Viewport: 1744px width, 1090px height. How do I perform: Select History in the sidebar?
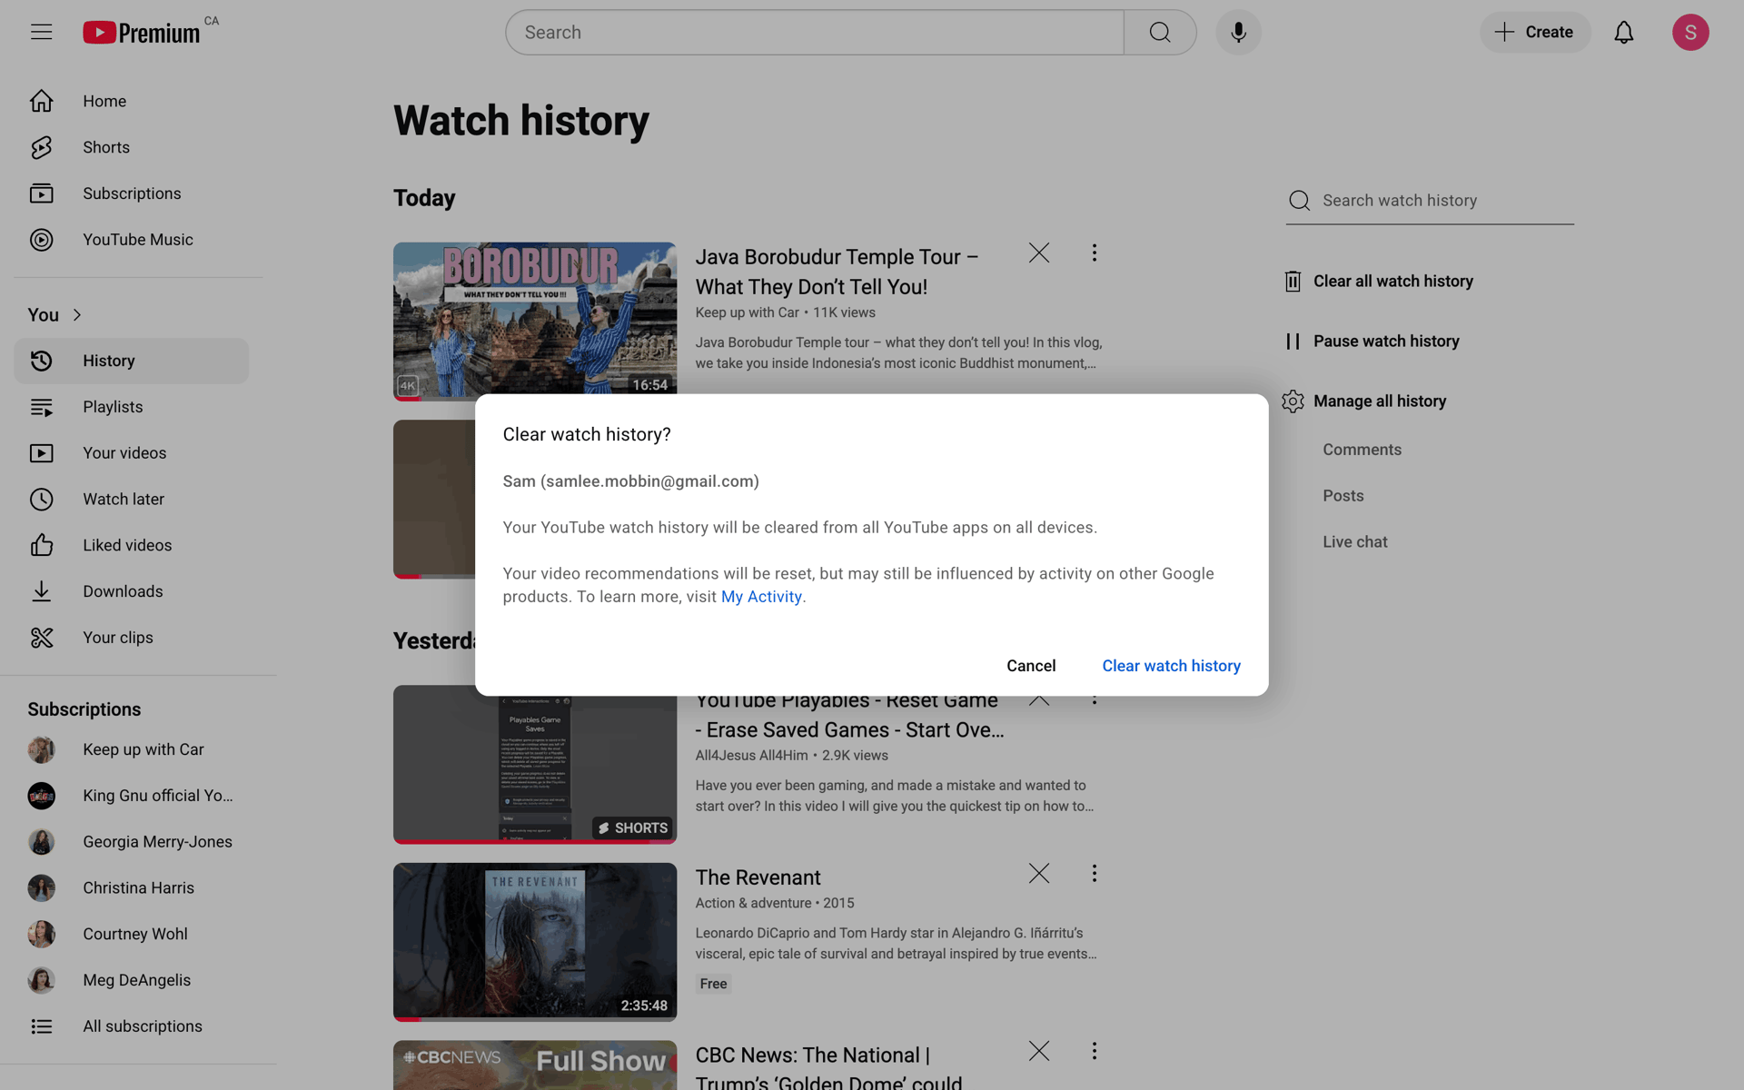[x=132, y=361]
